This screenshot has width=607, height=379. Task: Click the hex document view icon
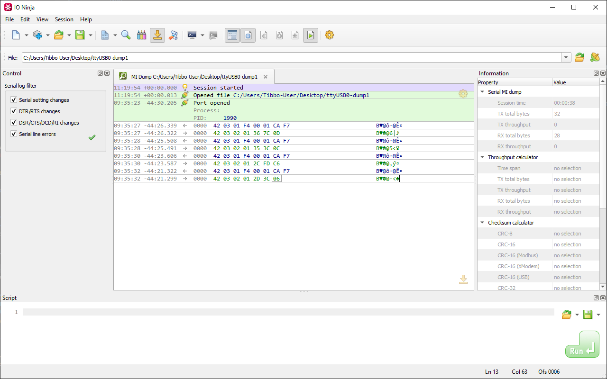pos(105,35)
